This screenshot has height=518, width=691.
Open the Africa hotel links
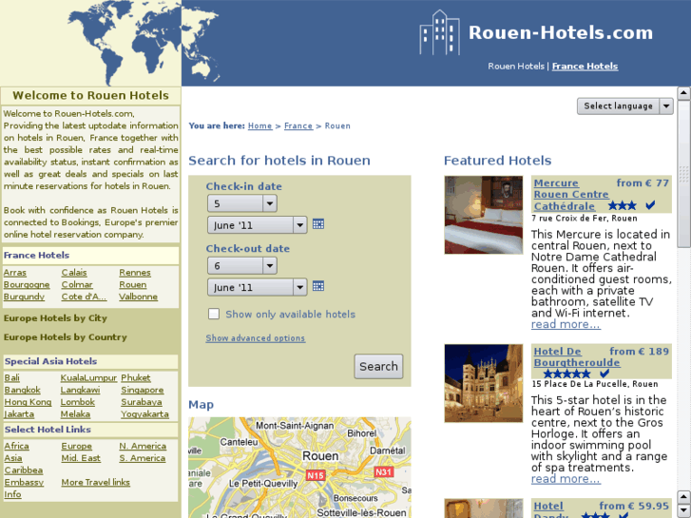pyautogui.click(x=17, y=446)
